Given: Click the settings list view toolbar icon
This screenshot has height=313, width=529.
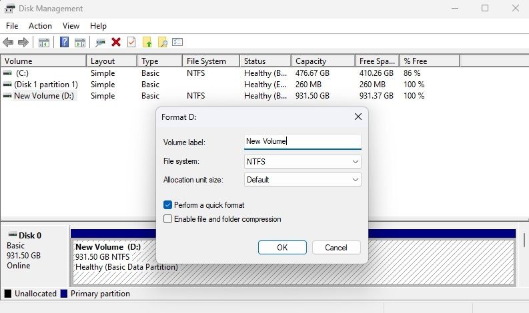Looking at the screenshot, I should coord(177,42).
